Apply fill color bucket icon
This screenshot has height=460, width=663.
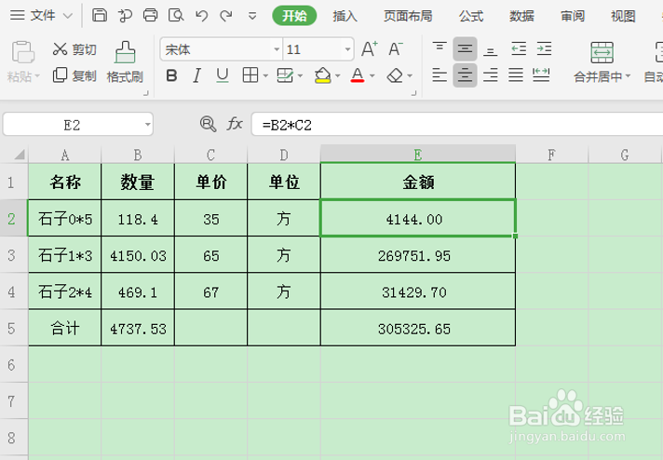[322, 75]
